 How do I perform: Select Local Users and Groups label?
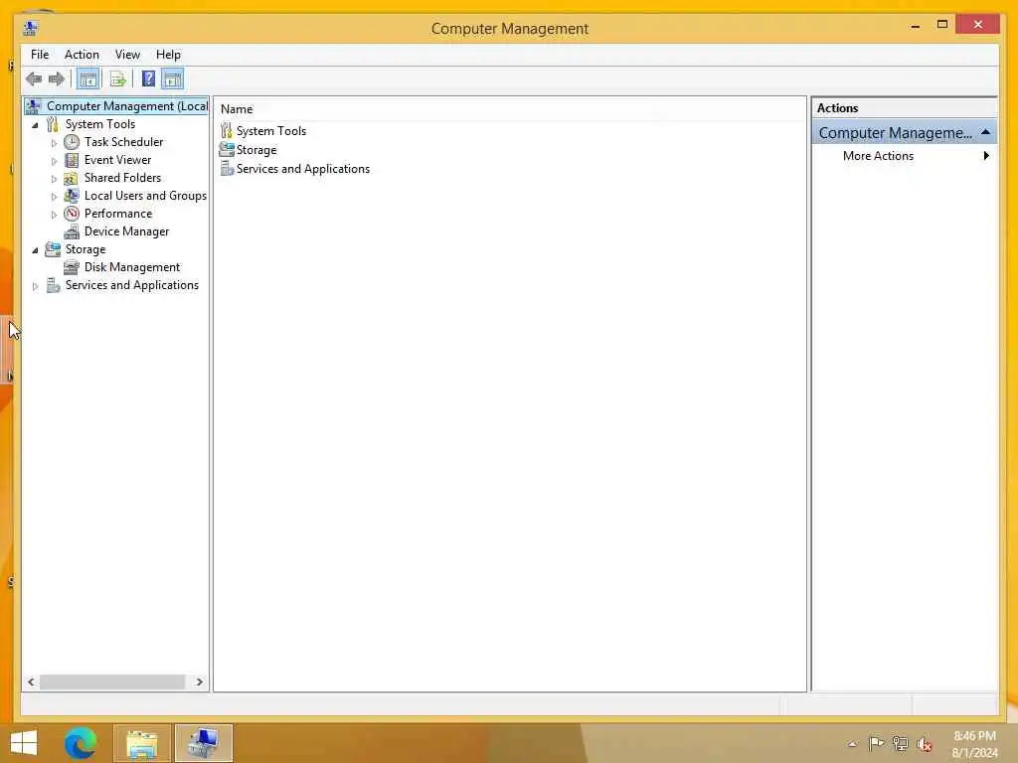pyautogui.click(x=145, y=196)
